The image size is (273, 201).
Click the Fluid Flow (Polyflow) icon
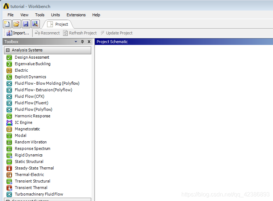(x=9, y=110)
